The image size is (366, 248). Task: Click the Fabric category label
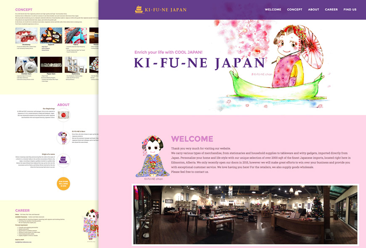[76, 45]
